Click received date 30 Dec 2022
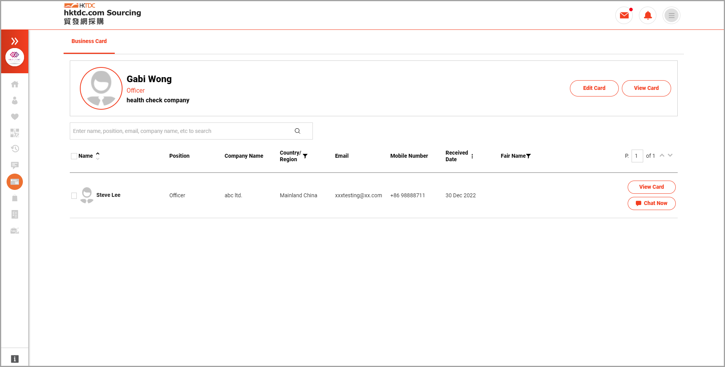725x367 pixels. [461, 195]
